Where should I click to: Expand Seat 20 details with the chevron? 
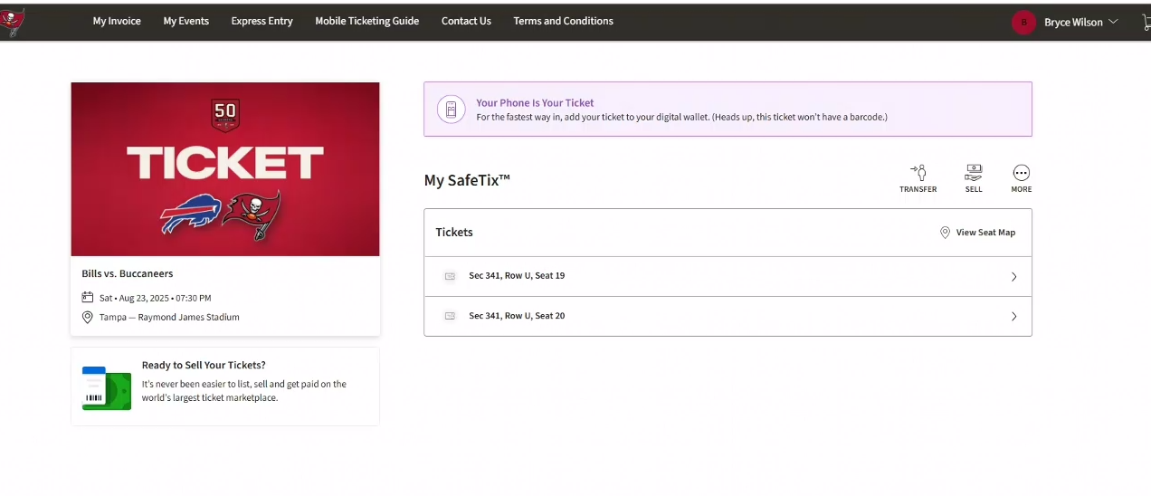click(1013, 317)
